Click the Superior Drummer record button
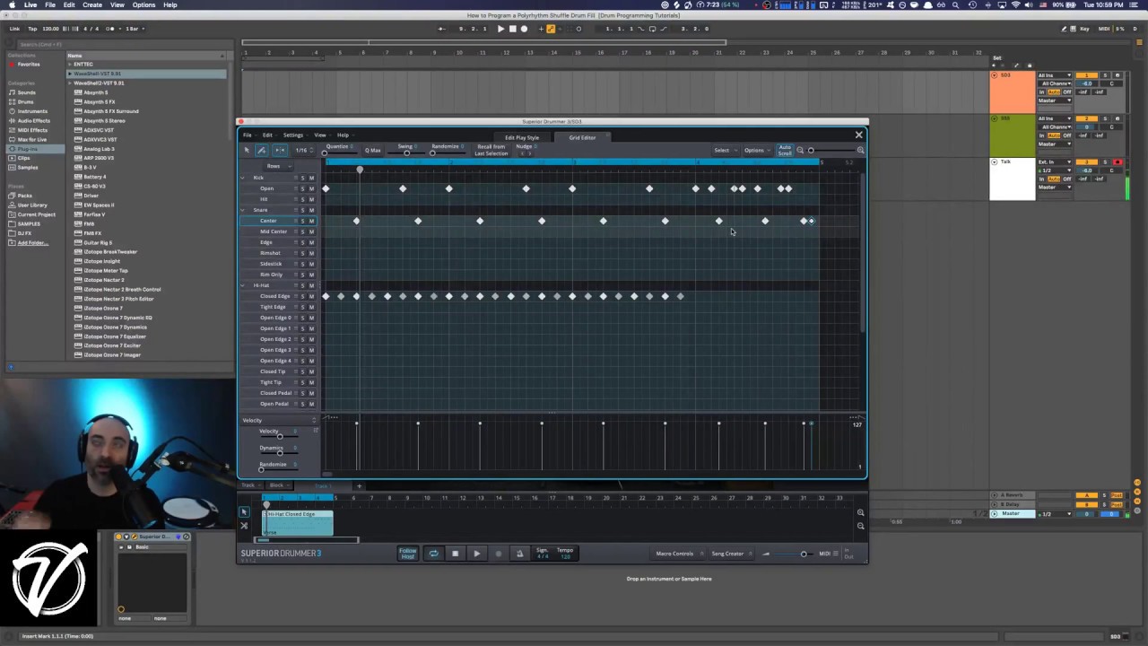The width and height of the screenshot is (1148, 646). (x=499, y=554)
